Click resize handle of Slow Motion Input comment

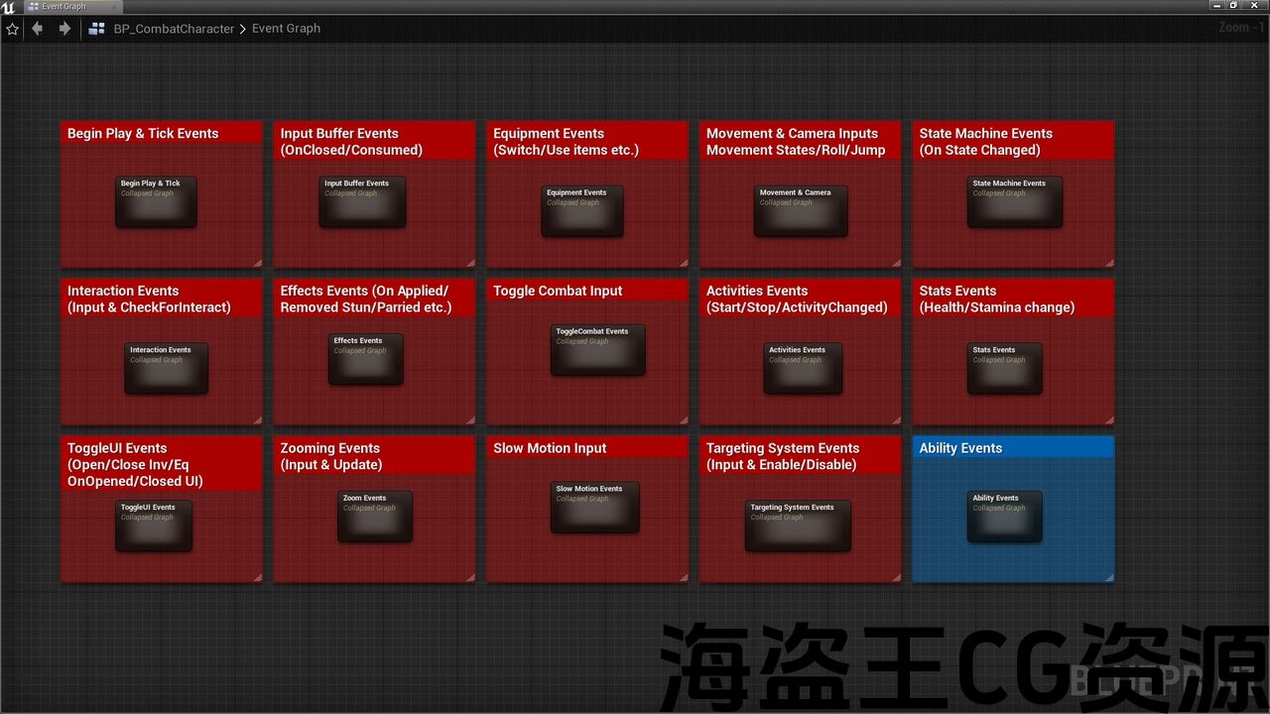pyautogui.click(x=683, y=577)
